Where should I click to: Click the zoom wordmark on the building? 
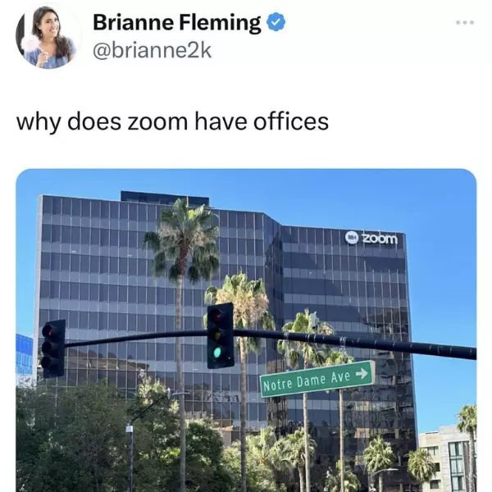[380, 239]
